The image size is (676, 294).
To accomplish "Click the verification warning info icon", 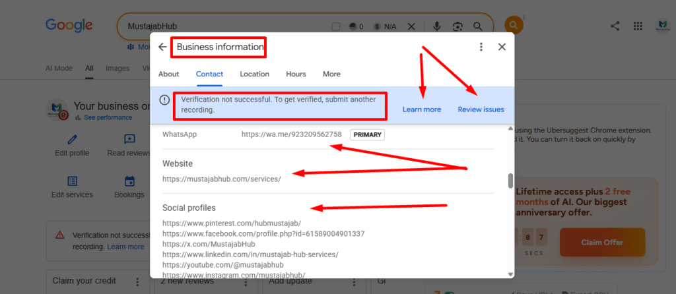I will (164, 100).
